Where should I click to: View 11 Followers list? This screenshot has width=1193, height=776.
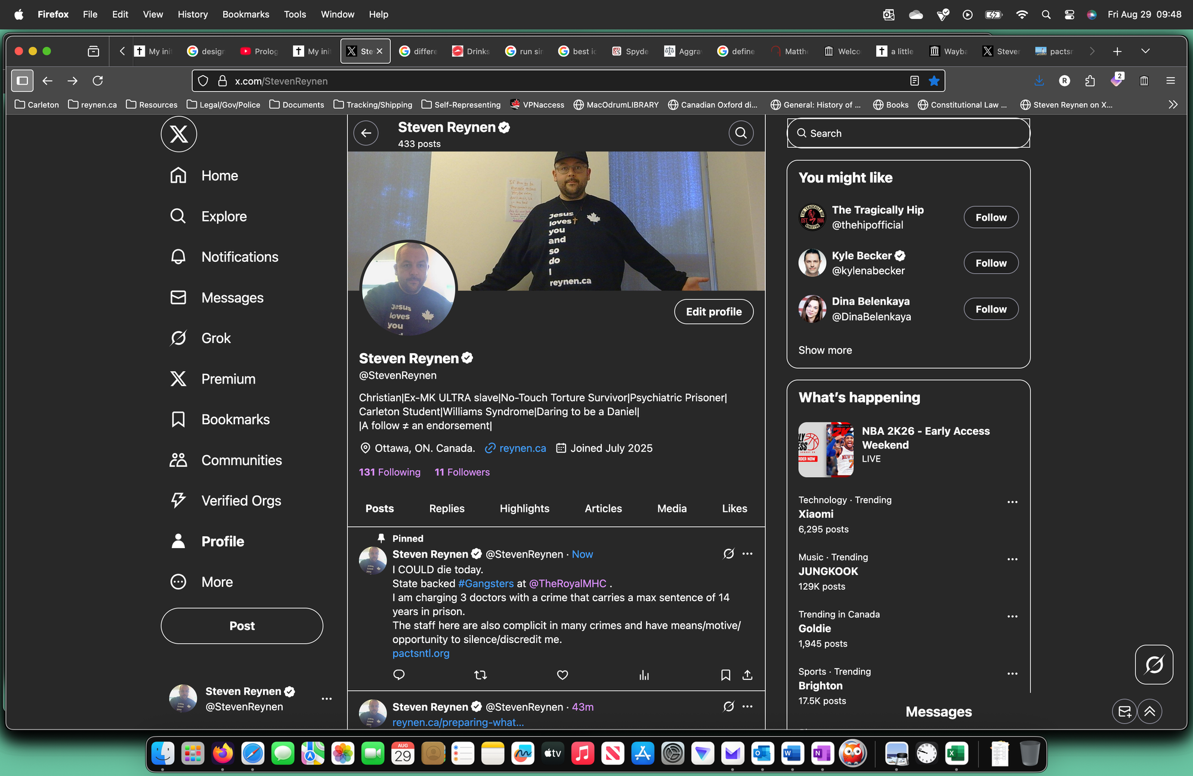(x=462, y=472)
